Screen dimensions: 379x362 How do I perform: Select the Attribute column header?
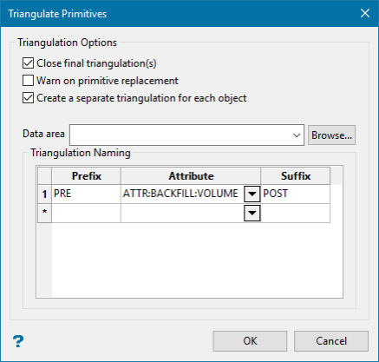click(191, 176)
